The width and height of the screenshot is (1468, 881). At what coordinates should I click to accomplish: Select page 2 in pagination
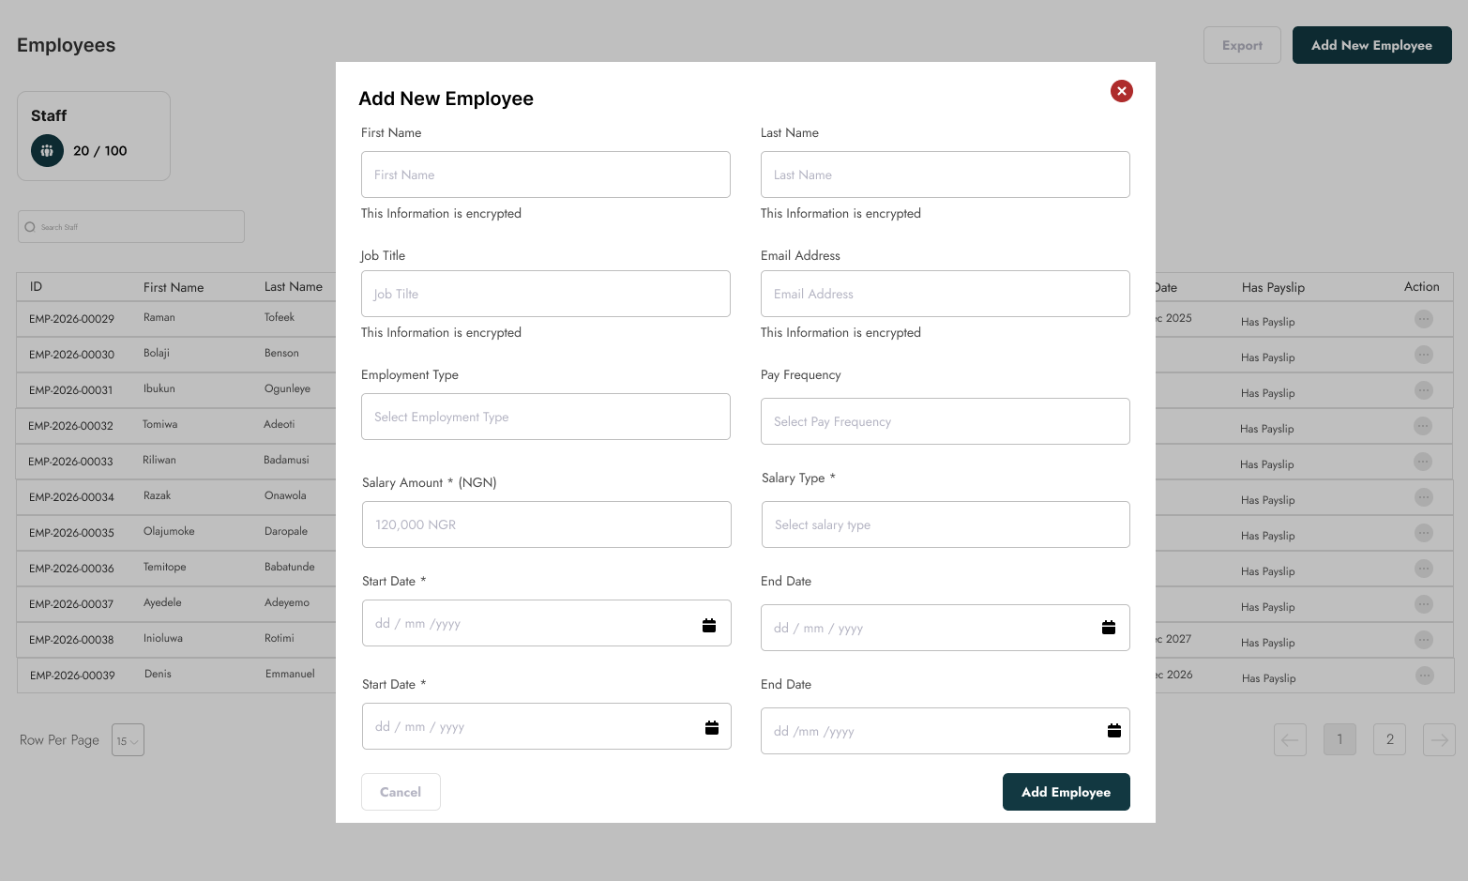click(x=1389, y=739)
